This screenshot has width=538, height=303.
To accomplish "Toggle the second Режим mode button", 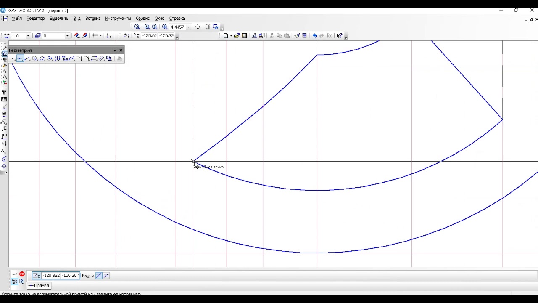I will pyautogui.click(x=106, y=276).
